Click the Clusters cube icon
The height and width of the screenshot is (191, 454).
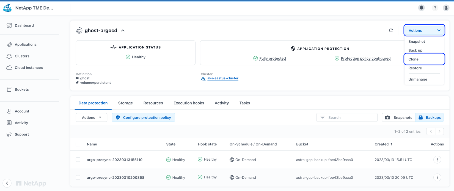pos(9,56)
